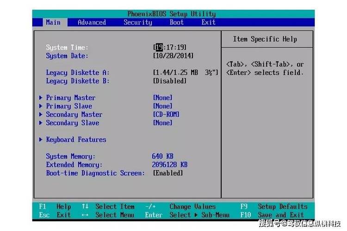Open the Security menu tab
Image resolution: width=347 pixels, height=231 pixels.
point(137,22)
